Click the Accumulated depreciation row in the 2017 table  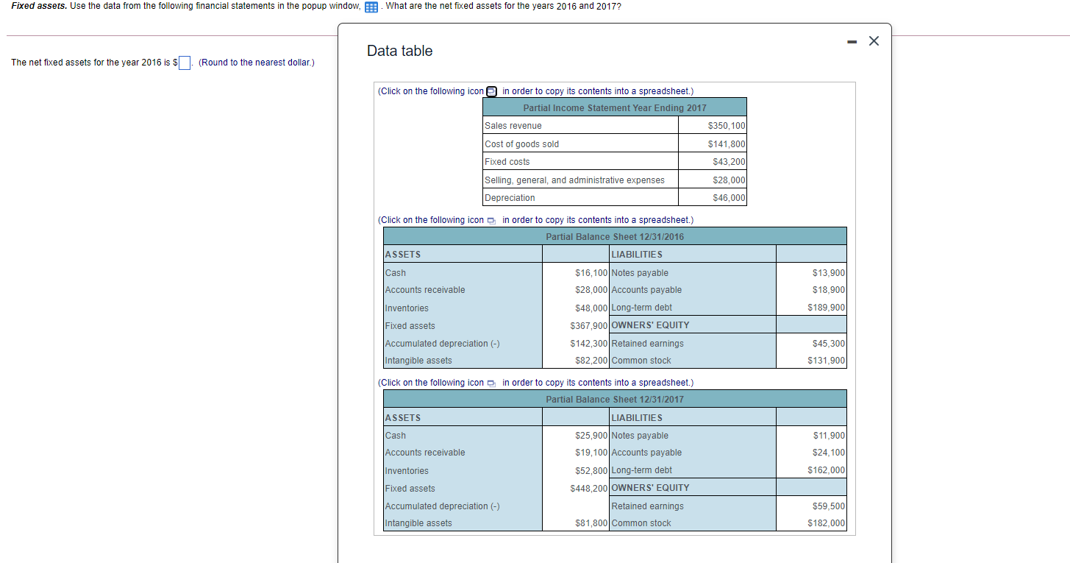[x=442, y=506]
